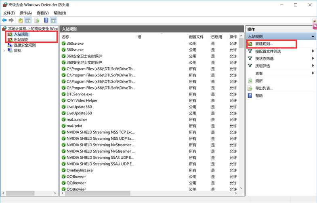Click the help icon beside 帮助 action

click(250, 95)
